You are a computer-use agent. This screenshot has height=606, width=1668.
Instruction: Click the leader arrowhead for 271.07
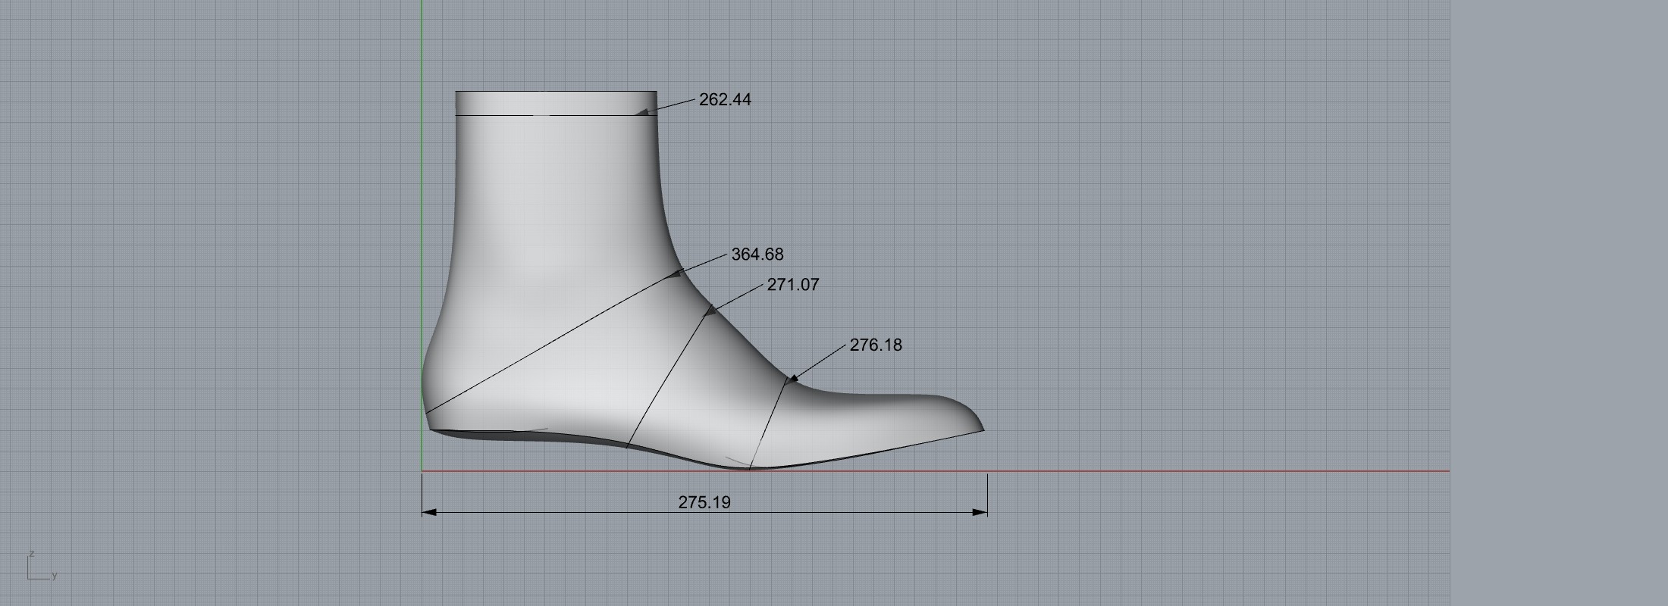click(710, 310)
